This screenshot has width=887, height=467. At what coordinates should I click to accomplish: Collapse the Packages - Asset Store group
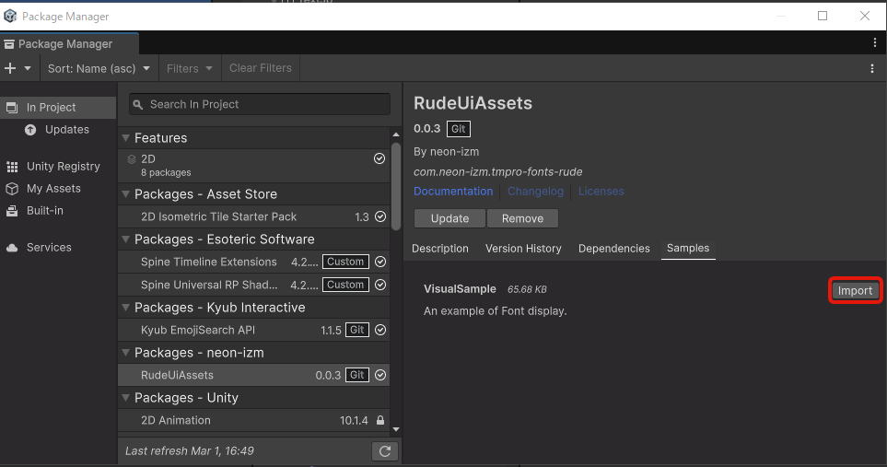[x=125, y=194]
